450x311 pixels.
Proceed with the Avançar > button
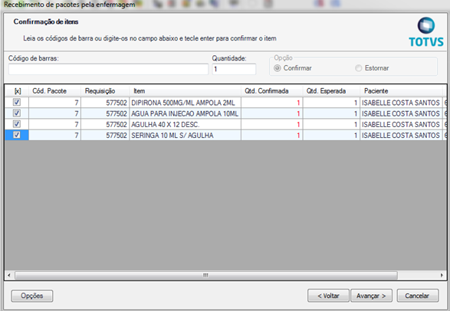(371, 296)
